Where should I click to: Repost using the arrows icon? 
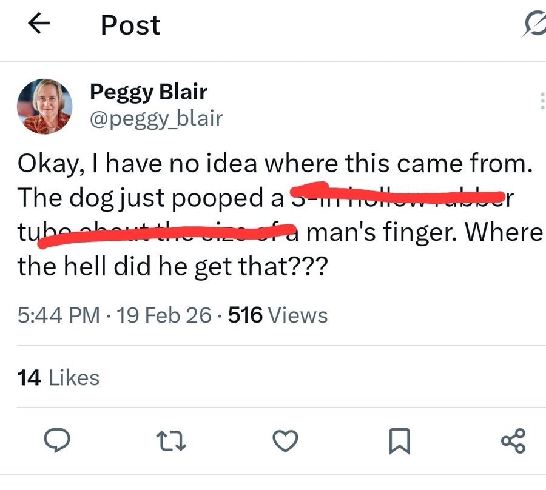tap(172, 441)
